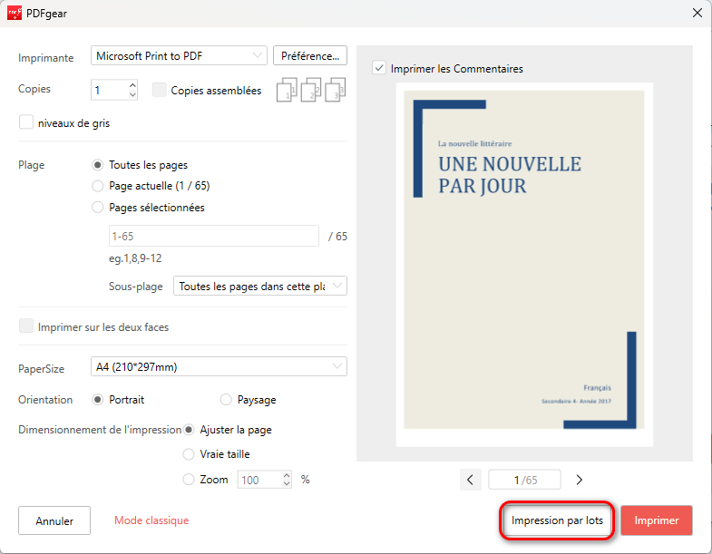712x554 pixels.
Task: Click the preview page number 1/65 field
Action: [x=524, y=480]
